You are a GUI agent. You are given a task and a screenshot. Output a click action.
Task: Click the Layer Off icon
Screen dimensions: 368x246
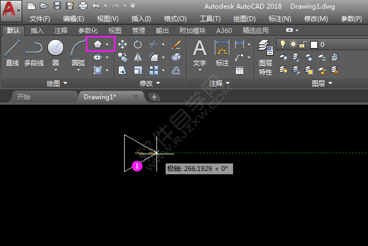click(283, 57)
